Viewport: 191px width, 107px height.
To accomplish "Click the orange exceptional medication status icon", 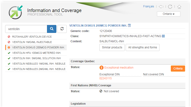I will [101, 68].
